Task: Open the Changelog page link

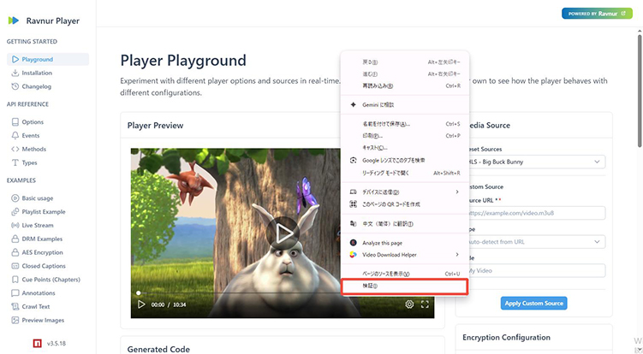Action: point(37,86)
